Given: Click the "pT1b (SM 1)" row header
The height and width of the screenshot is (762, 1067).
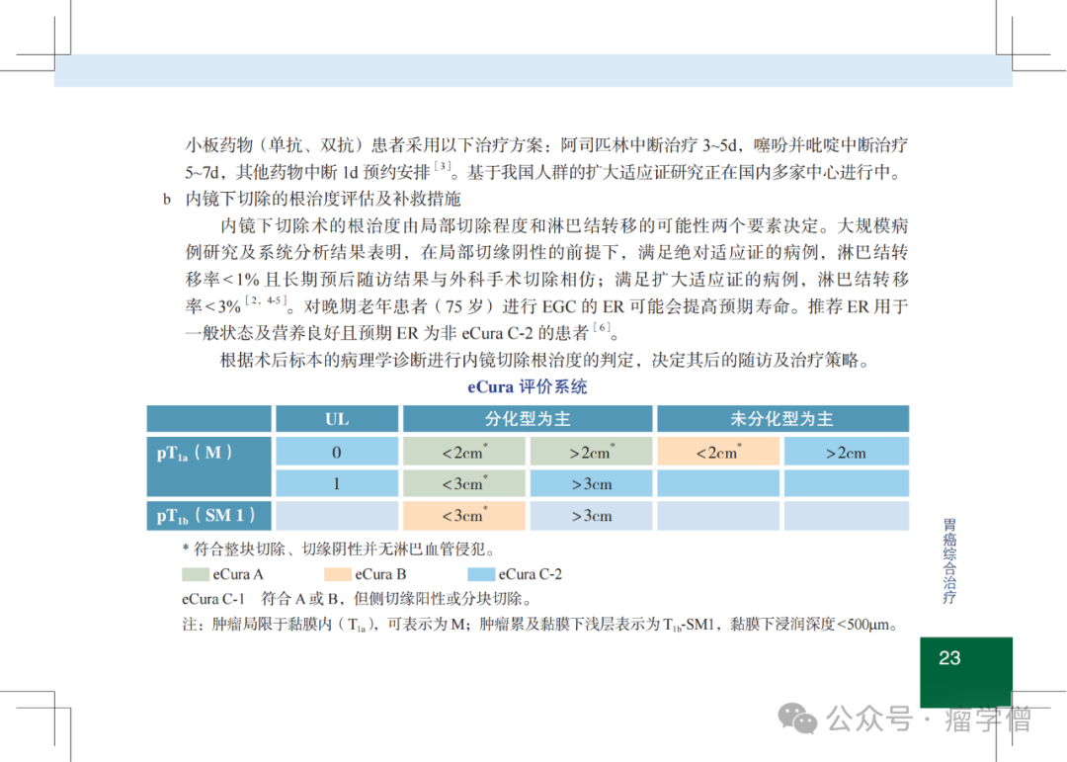Looking at the screenshot, I should (x=208, y=516).
